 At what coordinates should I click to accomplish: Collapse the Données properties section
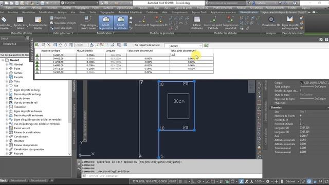pyautogui.click(x=328, y=107)
